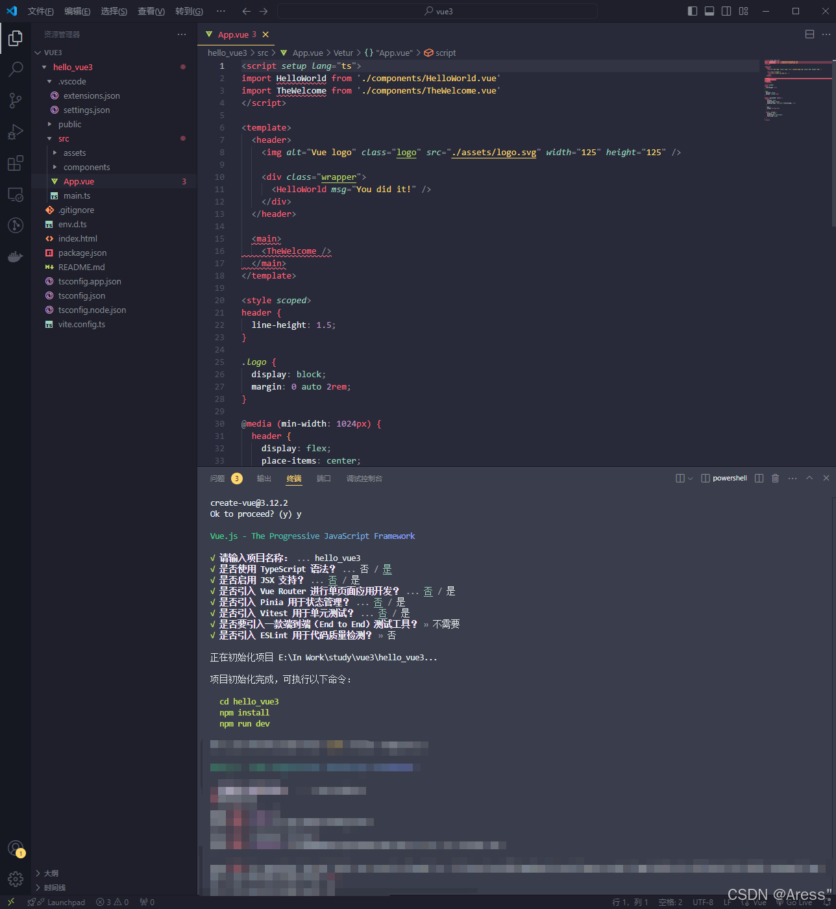Open editor more actions ellipsis
Viewport: 836px width, 909px height.
(x=826, y=34)
